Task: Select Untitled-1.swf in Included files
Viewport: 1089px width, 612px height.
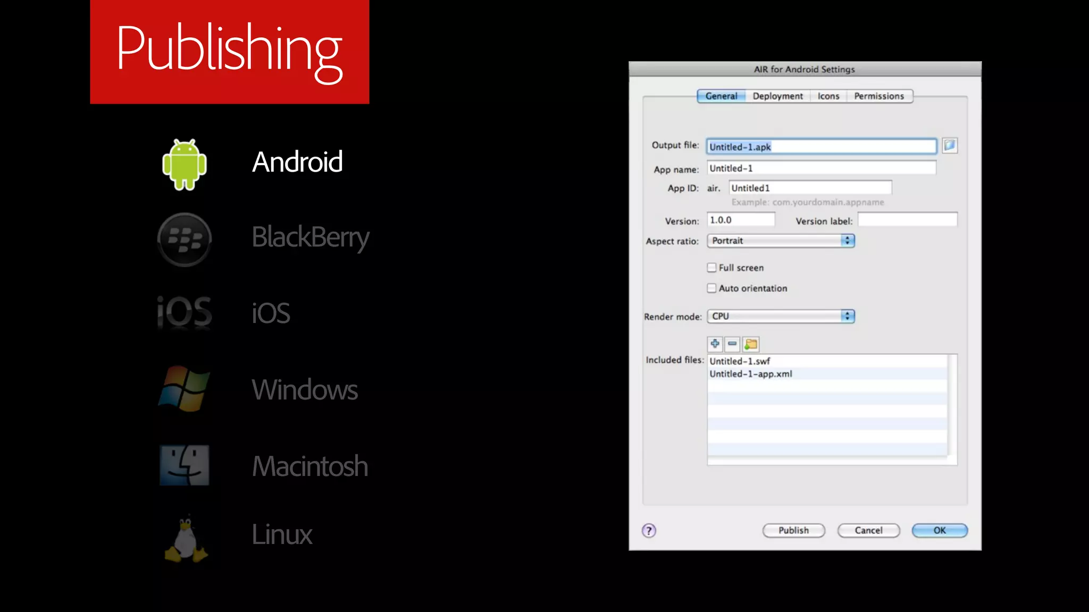Action: point(827,361)
